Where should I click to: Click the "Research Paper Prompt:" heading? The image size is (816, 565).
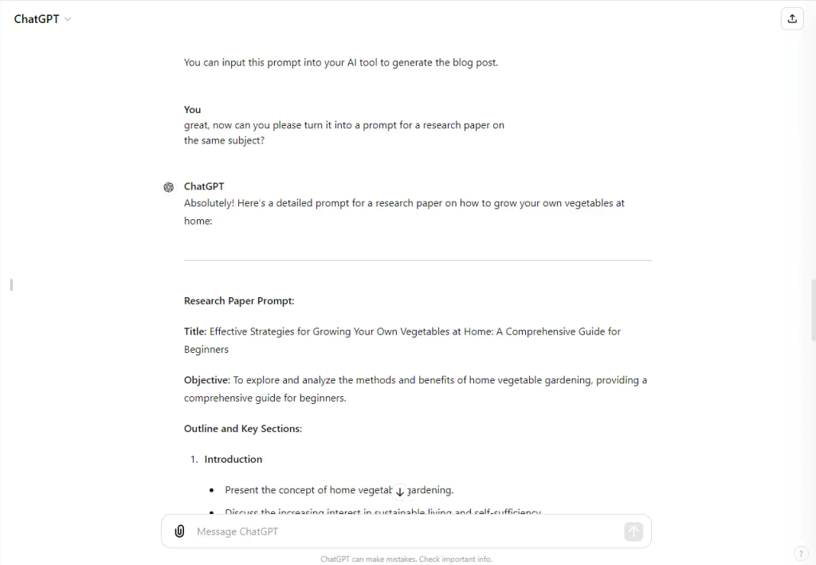tap(239, 301)
